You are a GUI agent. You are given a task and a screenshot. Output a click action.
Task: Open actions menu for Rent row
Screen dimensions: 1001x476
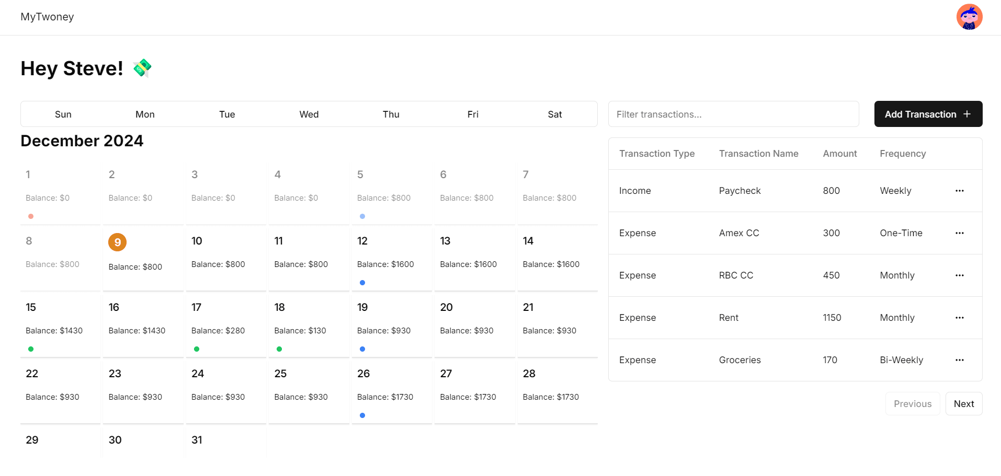(x=959, y=318)
